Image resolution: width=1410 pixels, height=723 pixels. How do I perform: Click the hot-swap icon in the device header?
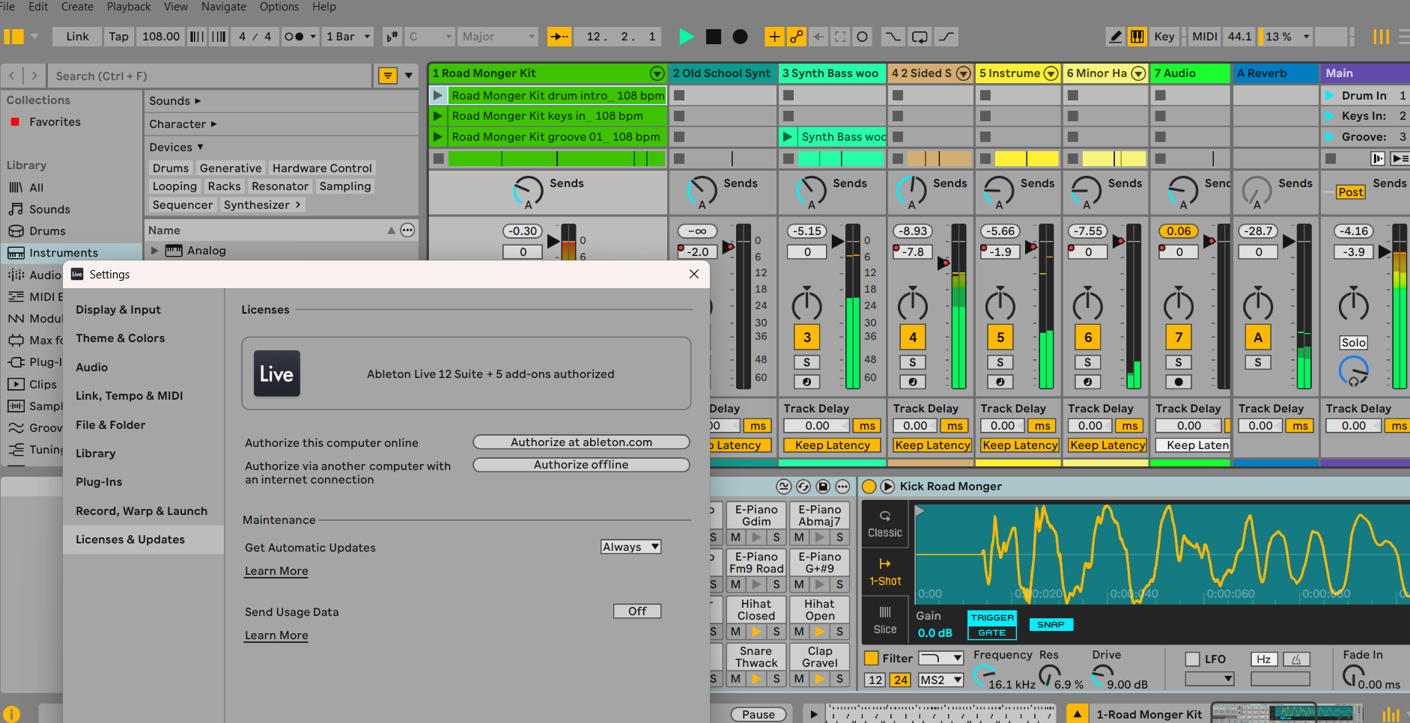click(x=803, y=486)
